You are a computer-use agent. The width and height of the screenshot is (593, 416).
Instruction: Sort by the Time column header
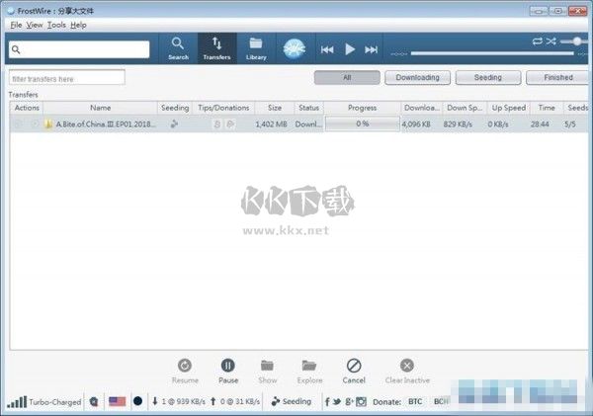(547, 108)
